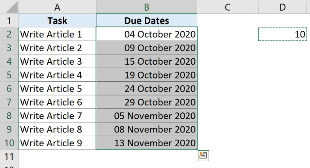
Task: Select row 5 header
Action: click(9, 75)
